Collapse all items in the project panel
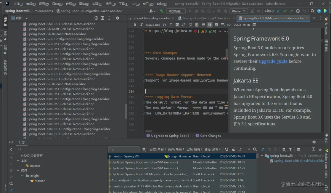Screen dimensions: 331x193 click(x=109, y=18)
